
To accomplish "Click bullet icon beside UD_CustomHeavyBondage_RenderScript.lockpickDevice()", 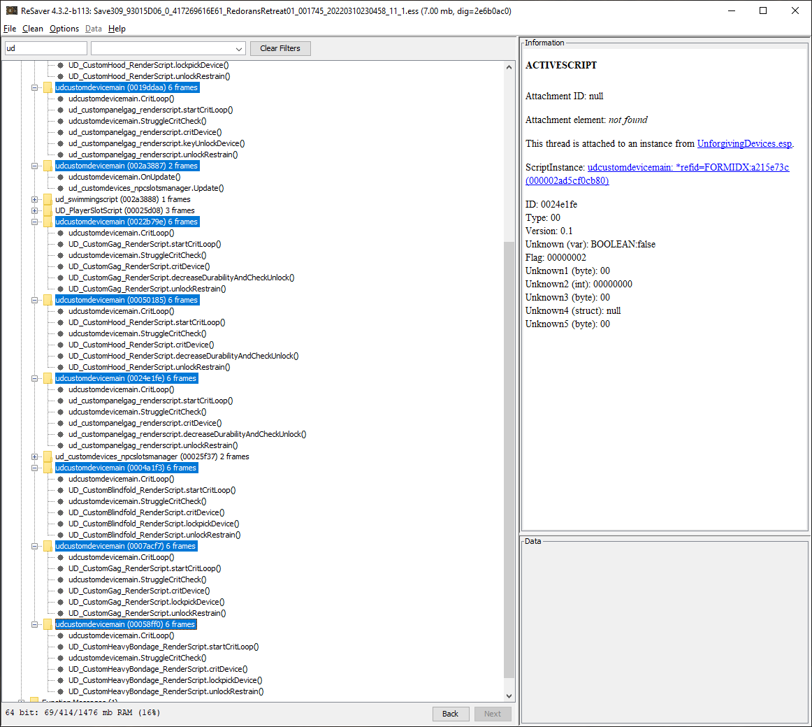I will click(x=61, y=680).
